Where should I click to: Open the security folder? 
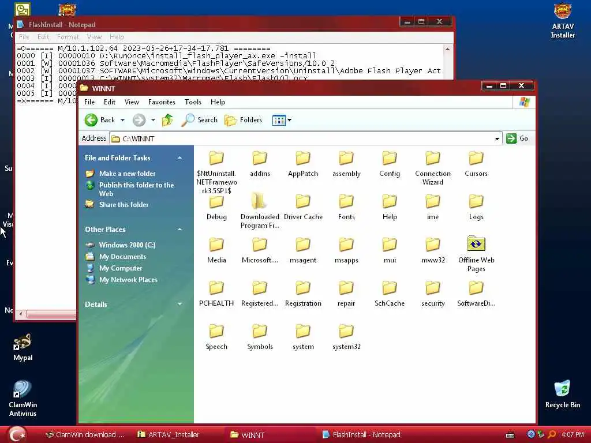click(433, 294)
